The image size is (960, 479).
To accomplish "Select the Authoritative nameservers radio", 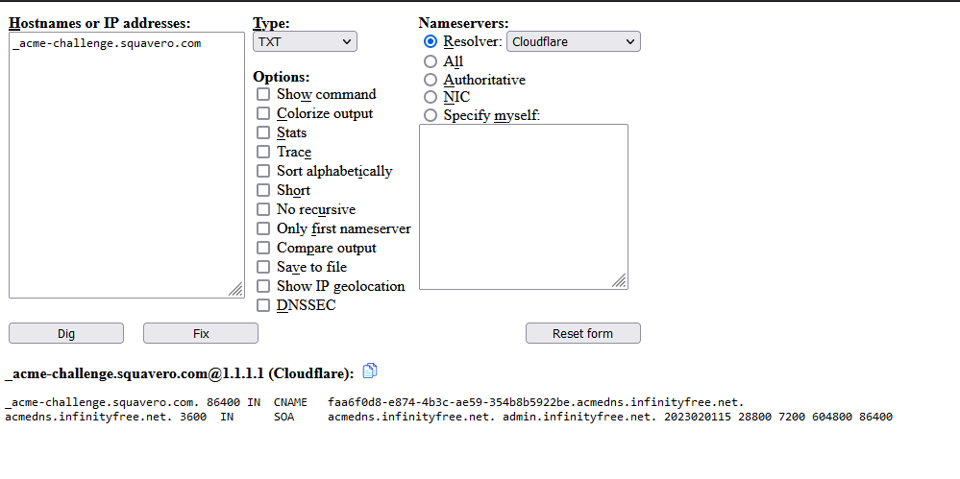I will coord(431,80).
